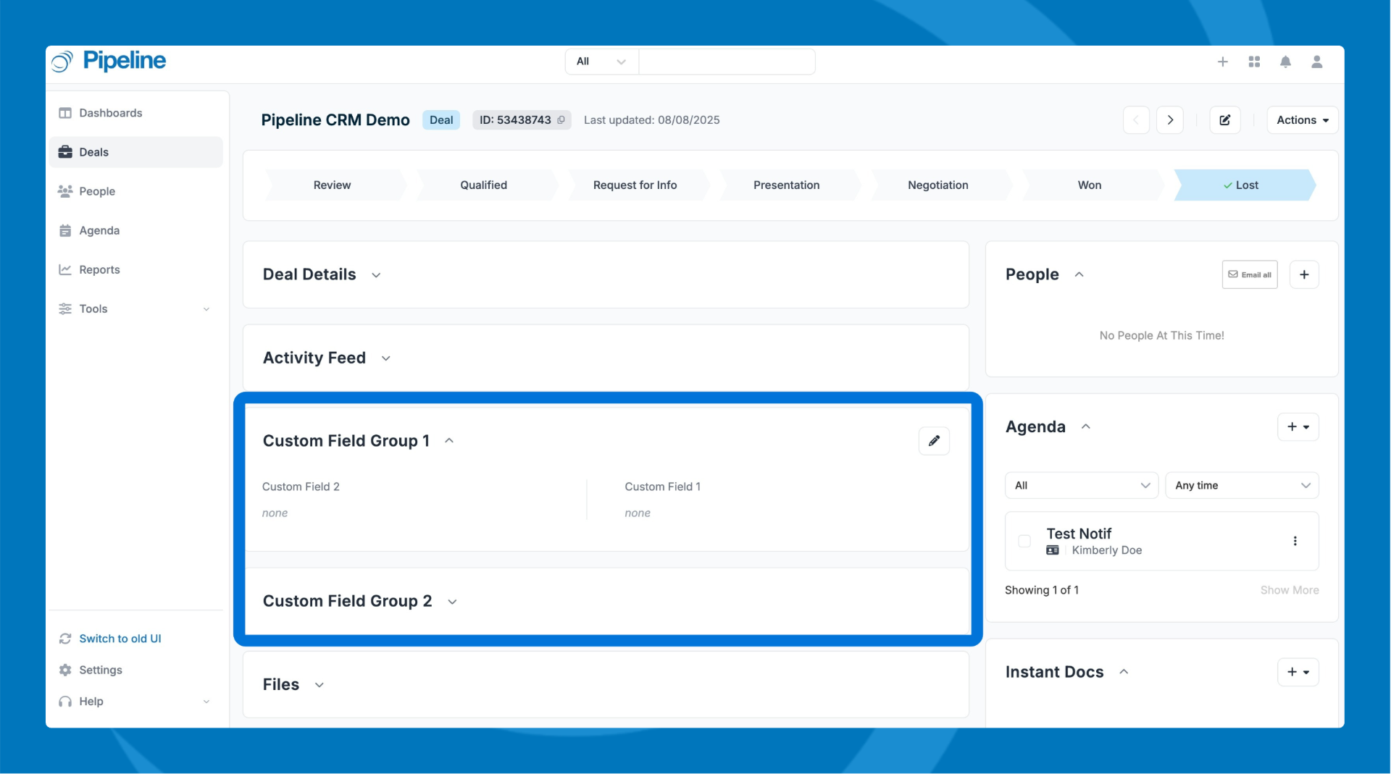Click Showing 1 of 1 text

[1042, 590]
